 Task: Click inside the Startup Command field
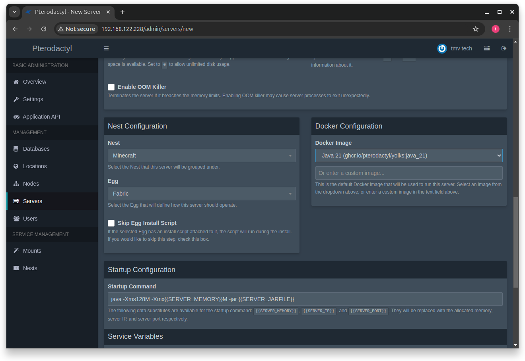tap(305, 299)
